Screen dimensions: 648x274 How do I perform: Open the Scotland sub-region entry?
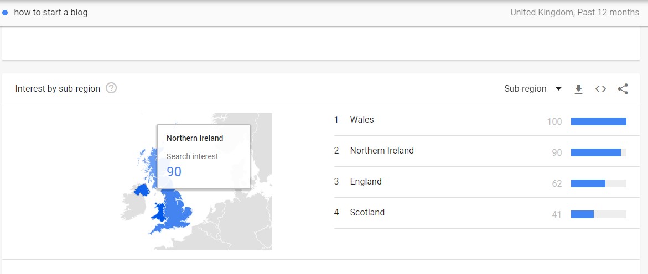[367, 213]
